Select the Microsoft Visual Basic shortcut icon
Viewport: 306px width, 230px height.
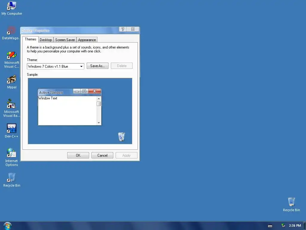(12, 108)
